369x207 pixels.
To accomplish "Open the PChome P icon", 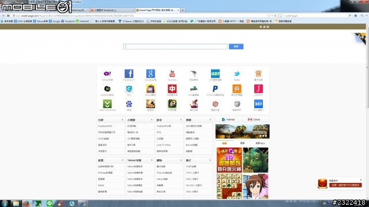I will click(215, 89).
